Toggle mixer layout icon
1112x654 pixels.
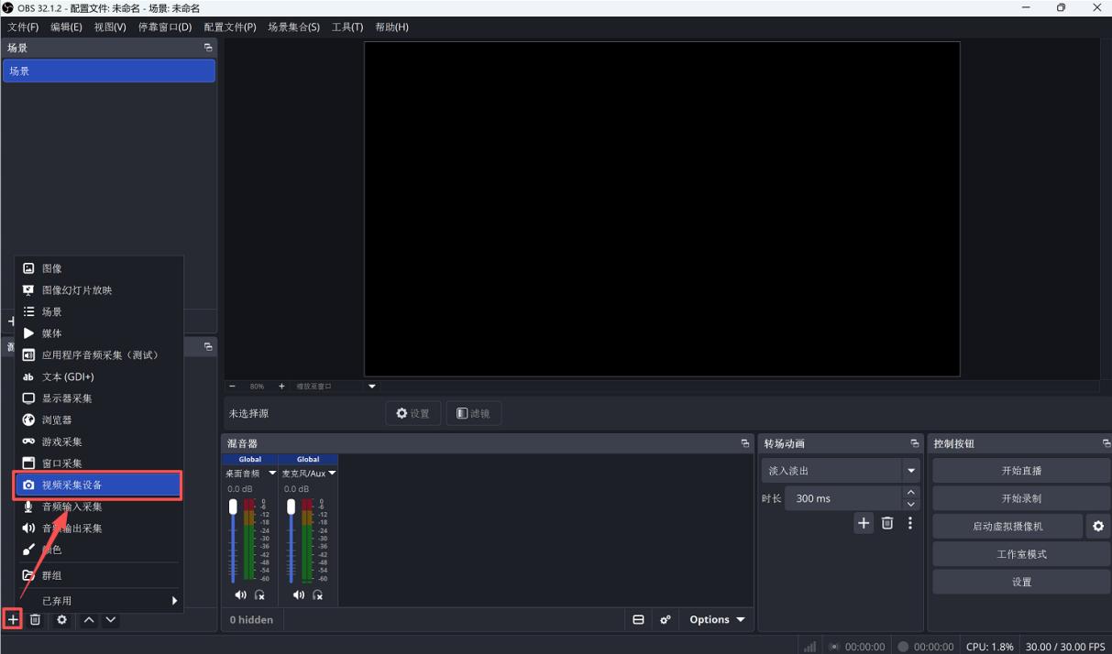(639, 620)
